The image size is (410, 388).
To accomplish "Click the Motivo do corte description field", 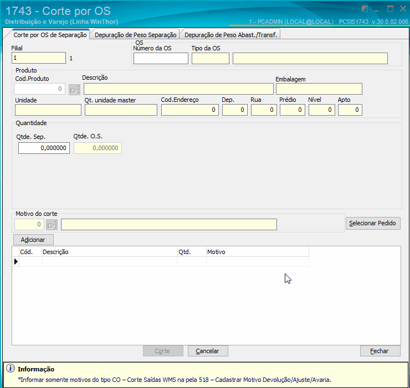I will coord(169,224).
